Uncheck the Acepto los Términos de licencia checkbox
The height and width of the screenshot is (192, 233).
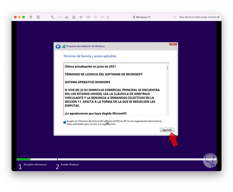[x=65, y=122]
